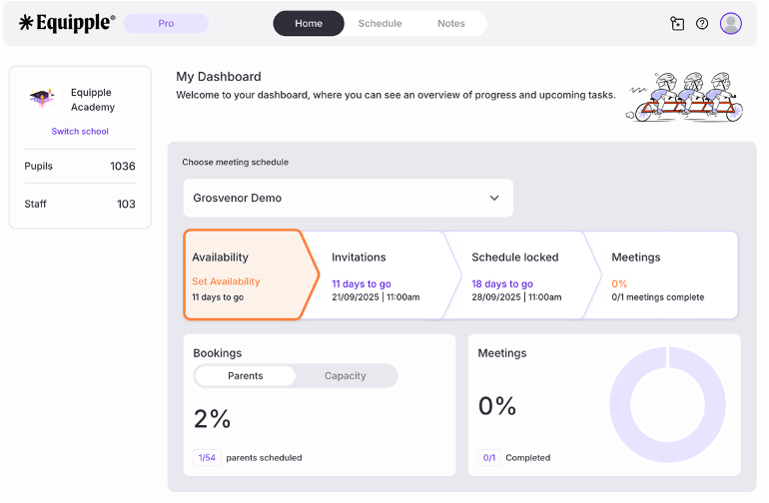Open the Notes tab
Image resolution: width=769 pixels, height=503 pixels.
click(451, 24)
